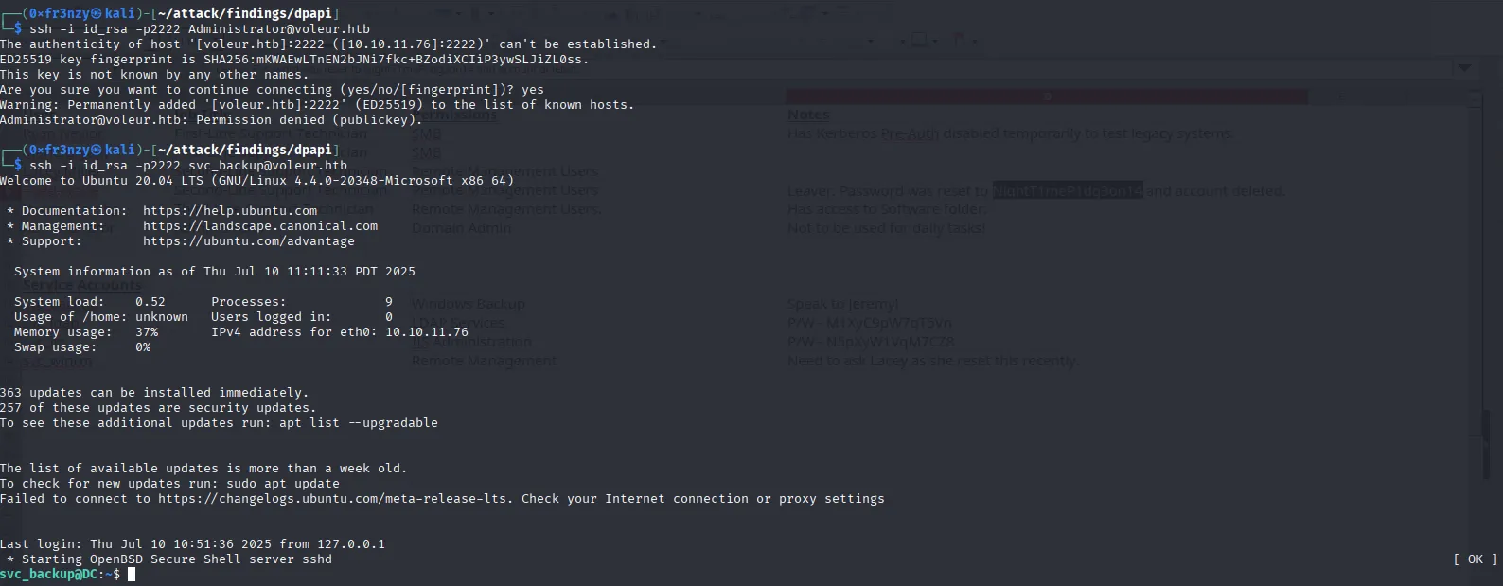
Task: Click the Kali symbol in the first prompt
Action: coord(97,14)
